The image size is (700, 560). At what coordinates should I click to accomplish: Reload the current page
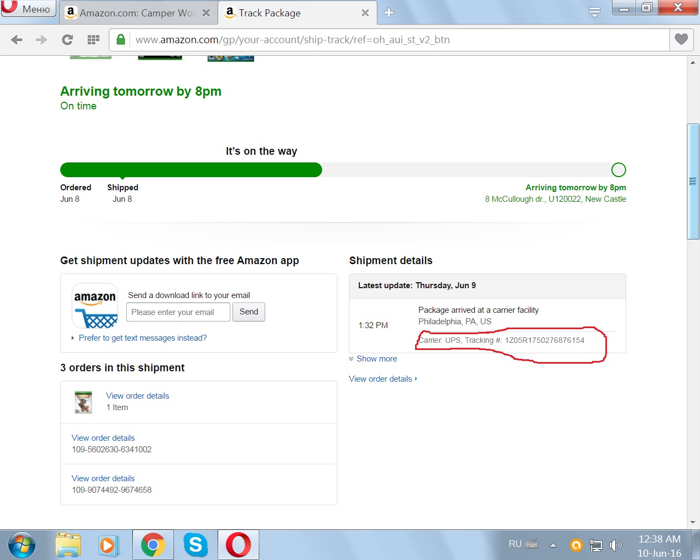[67, 39]
